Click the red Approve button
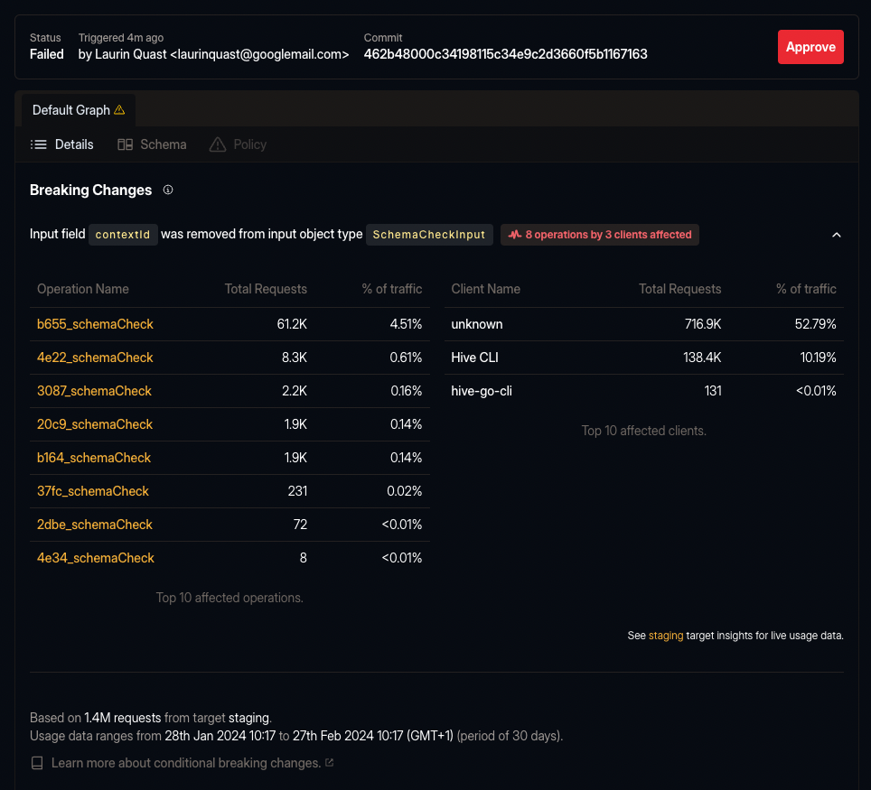Viewport: 871px width, 790px height. 810,47
